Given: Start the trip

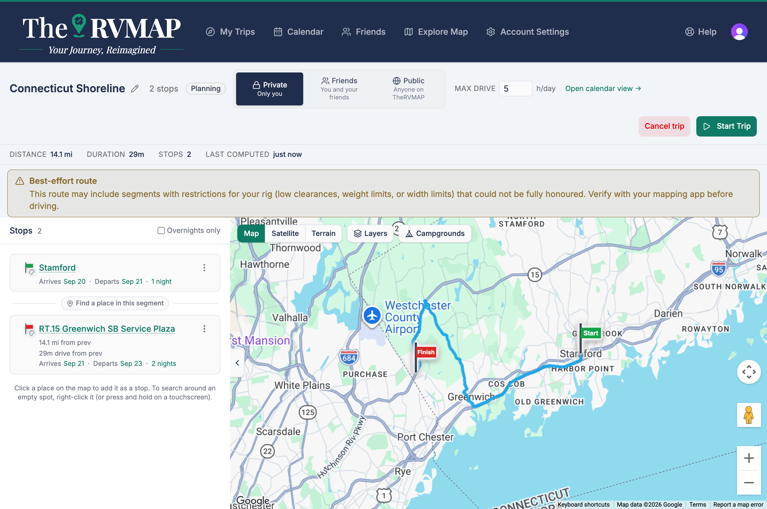Looking at the screenshot, I should (x=726, y=126).
